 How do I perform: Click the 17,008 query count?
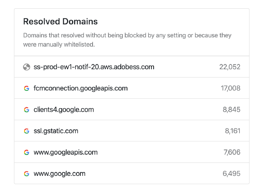tap(230, 88)
